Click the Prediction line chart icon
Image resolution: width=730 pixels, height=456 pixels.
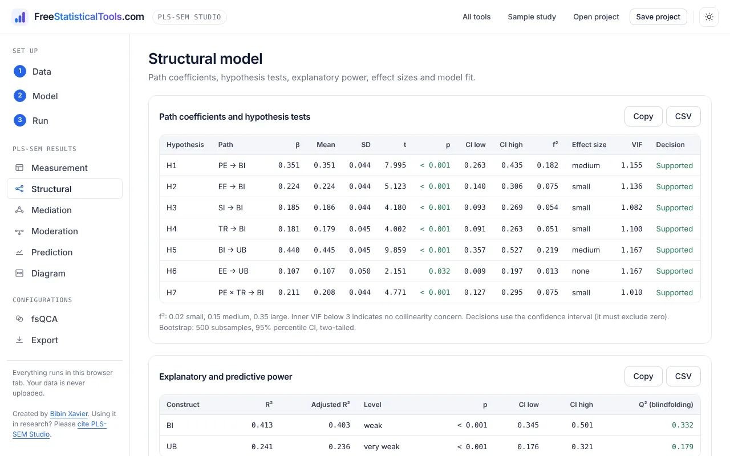pos(19,253)
